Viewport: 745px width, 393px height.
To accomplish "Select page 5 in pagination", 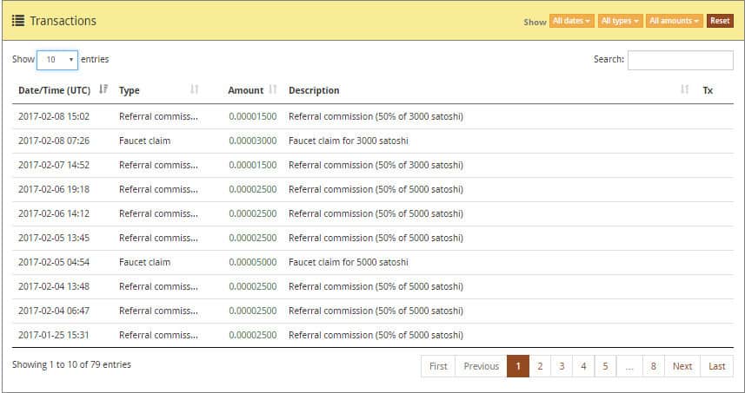I will [605, 366].
